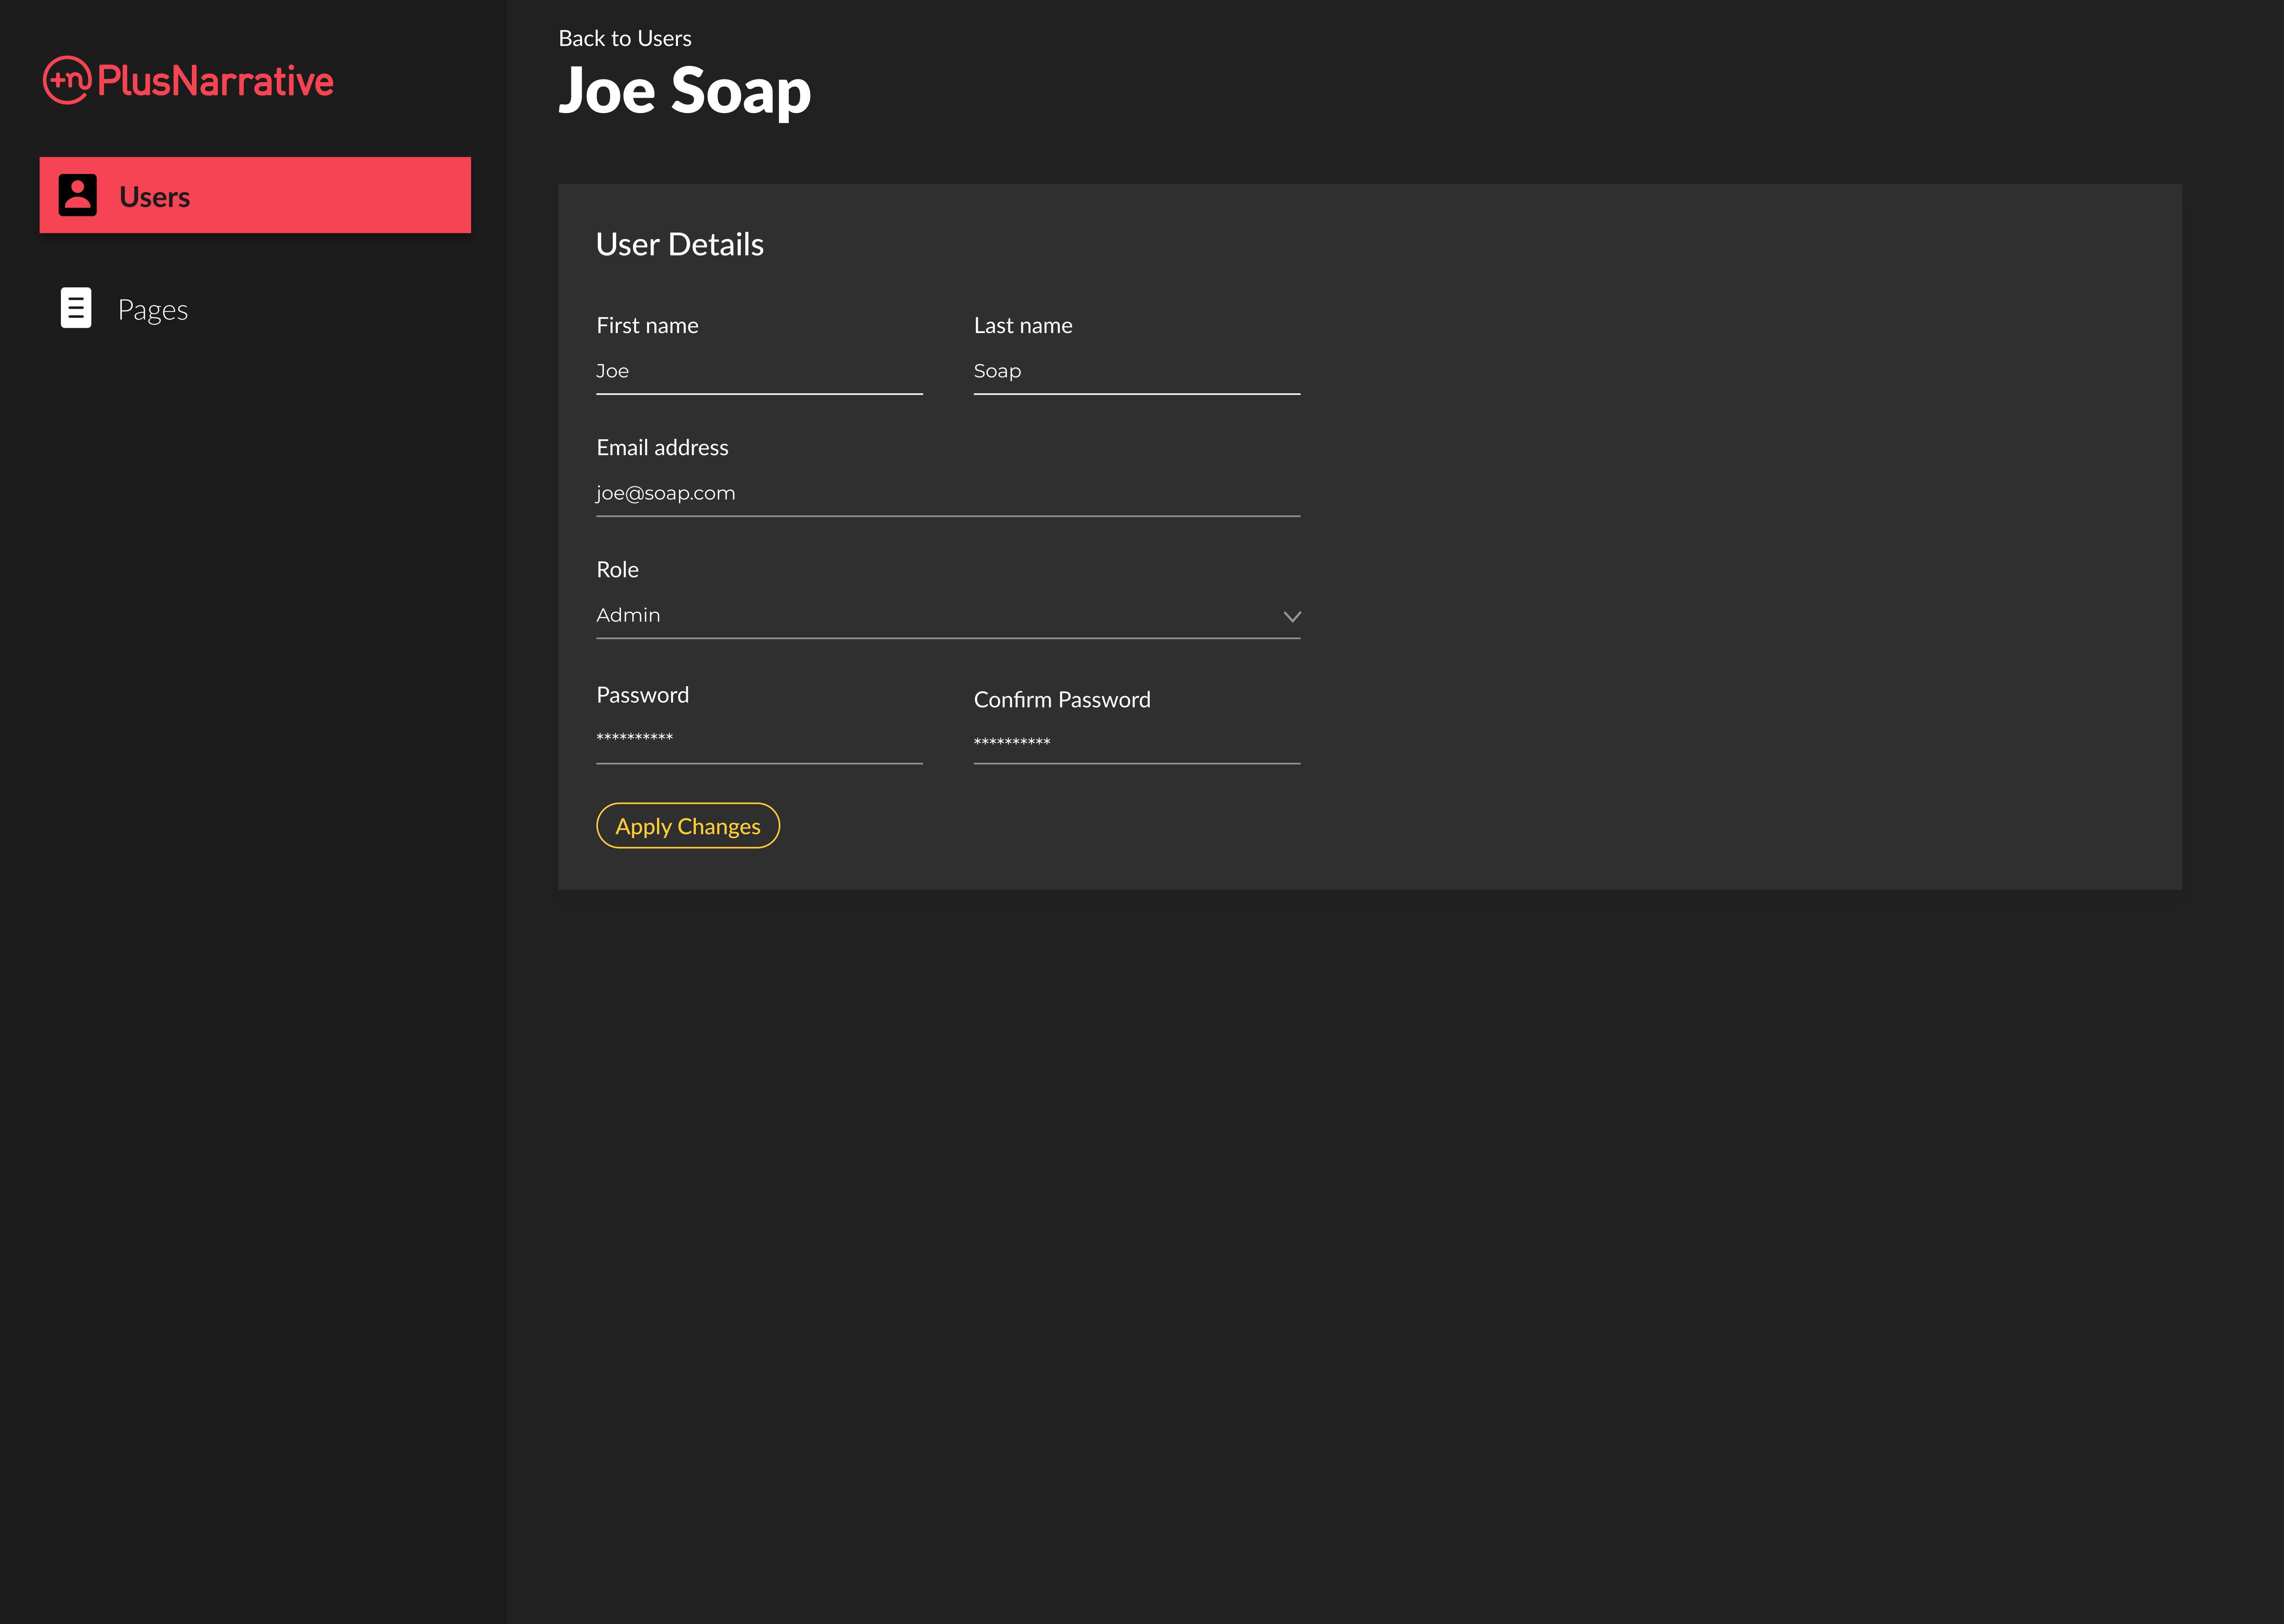The width and height of the screenshot is (2284, 1624).
Task: Go back via Back to Users link
Action: coord(625,38)
